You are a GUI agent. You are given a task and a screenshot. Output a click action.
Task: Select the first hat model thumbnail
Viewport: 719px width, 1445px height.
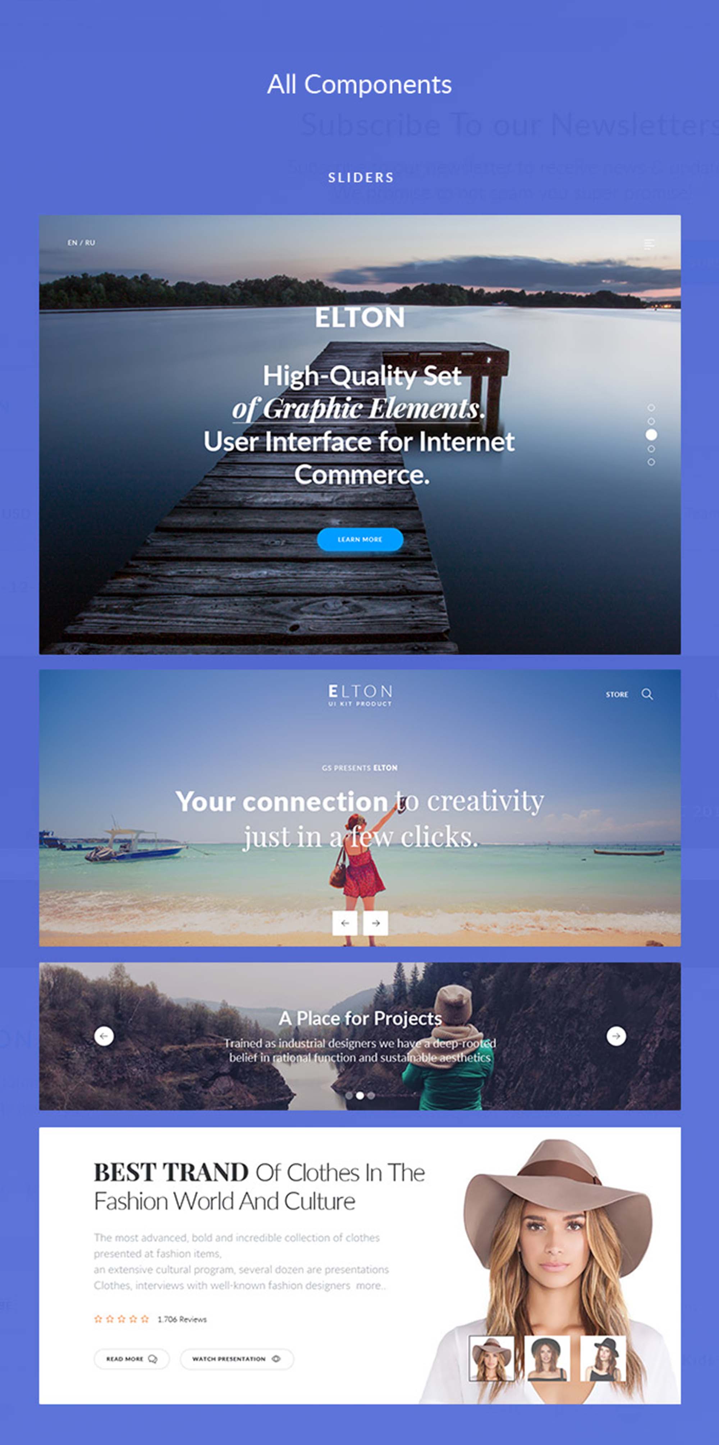coord(491,1358)
